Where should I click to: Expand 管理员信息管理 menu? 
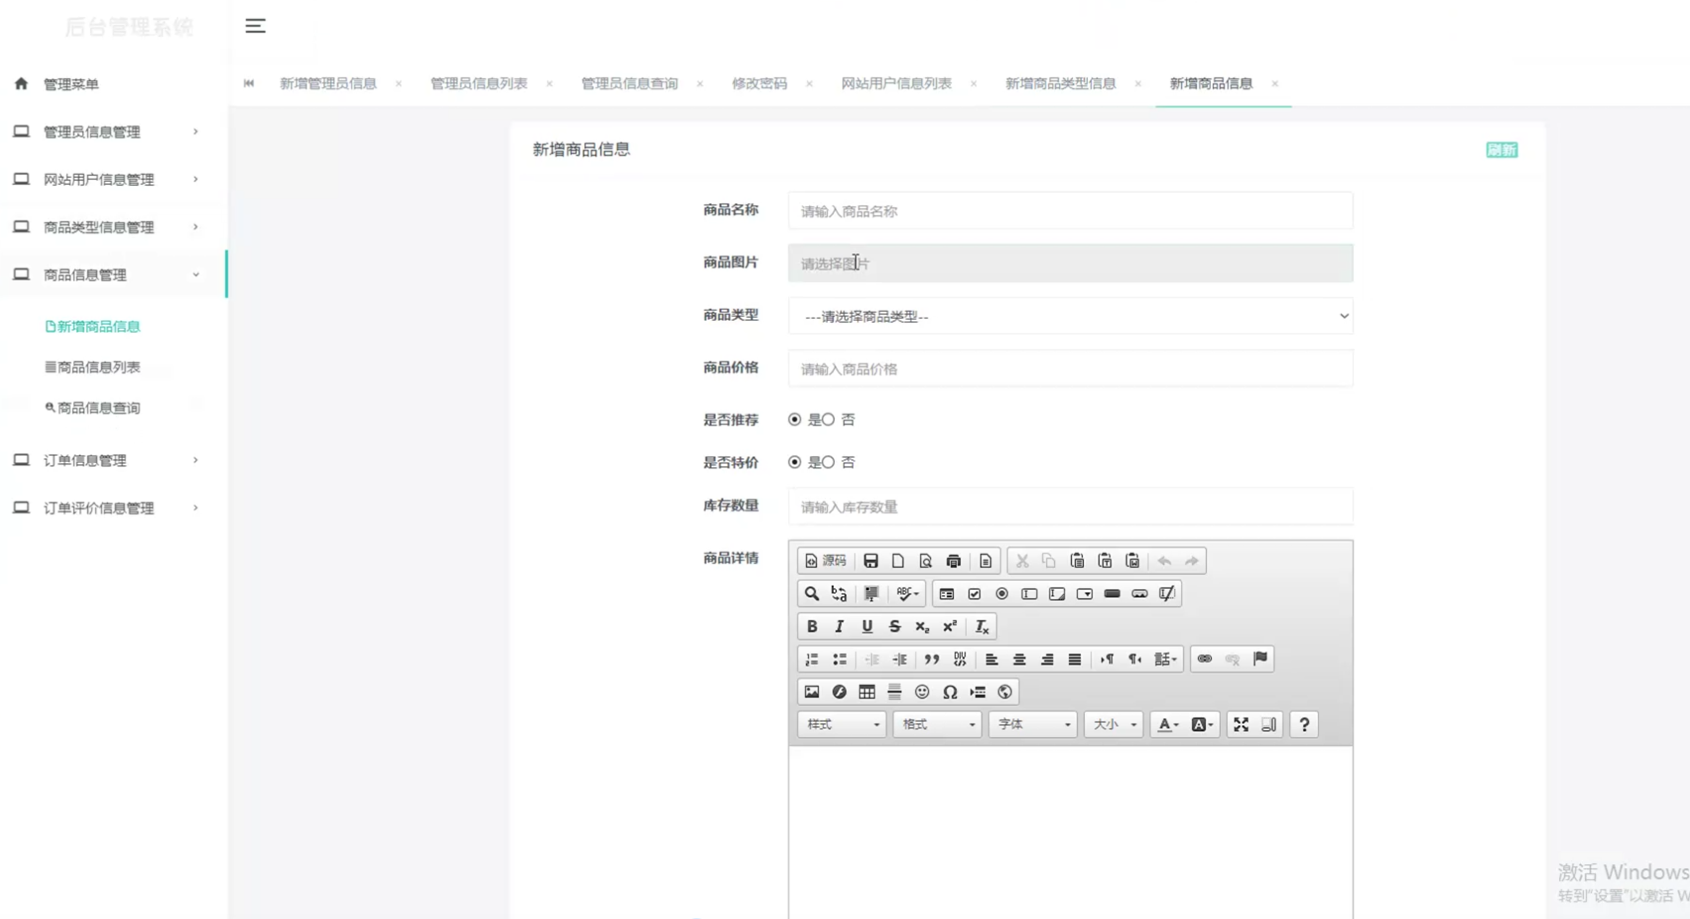pos(113,132)
